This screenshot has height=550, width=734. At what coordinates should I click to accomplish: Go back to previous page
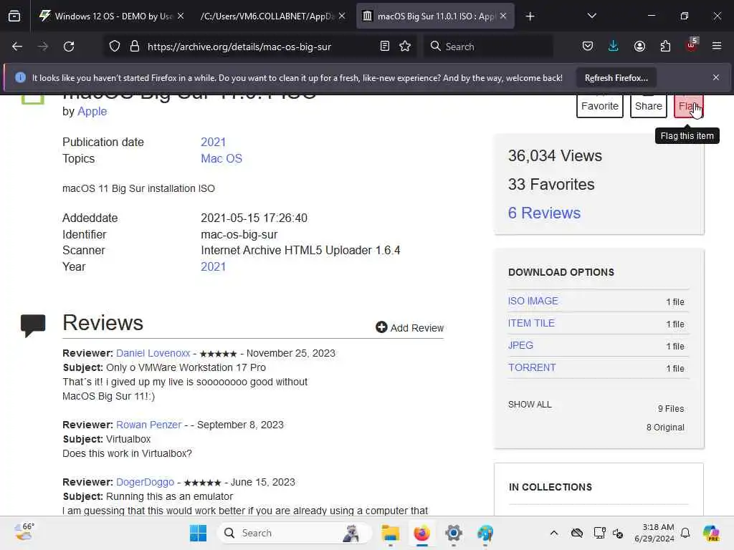click(x=17, y=47)
